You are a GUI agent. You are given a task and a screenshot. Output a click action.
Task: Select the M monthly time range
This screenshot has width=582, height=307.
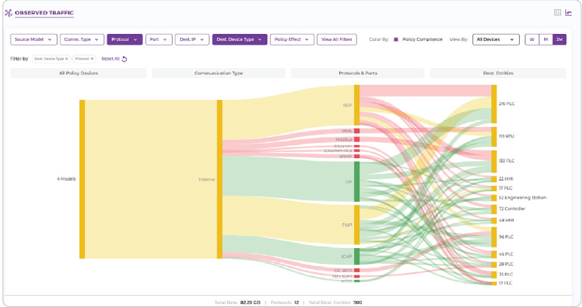click(x=545, y=39)
